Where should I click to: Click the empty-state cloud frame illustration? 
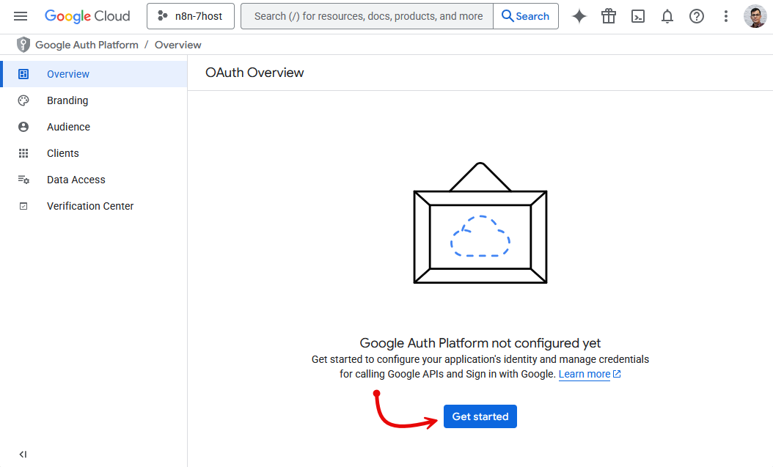tap(480, 223)
